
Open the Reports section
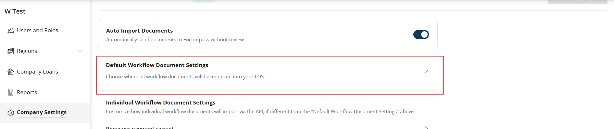27,92
